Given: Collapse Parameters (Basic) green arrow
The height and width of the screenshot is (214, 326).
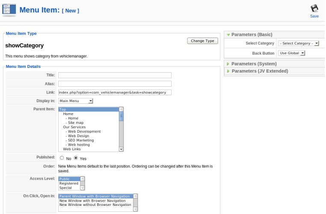Looking at the screenshot, I should [x=228, y=35].
